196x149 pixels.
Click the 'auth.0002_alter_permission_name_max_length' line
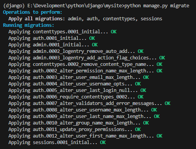pyautogui.click(x=85, y=71)
